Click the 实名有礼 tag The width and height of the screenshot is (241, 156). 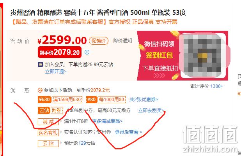(x=48, y=133)
